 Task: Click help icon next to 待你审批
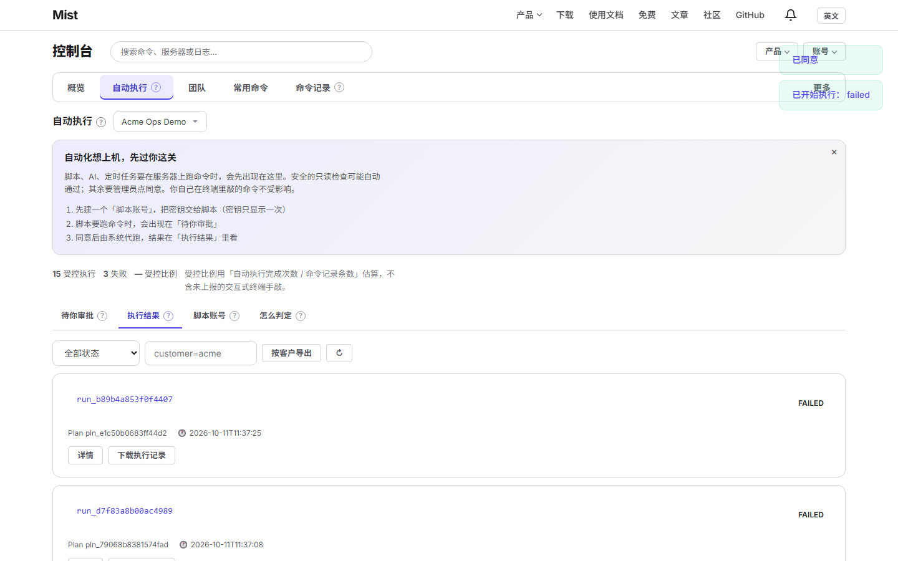point(102,316)
